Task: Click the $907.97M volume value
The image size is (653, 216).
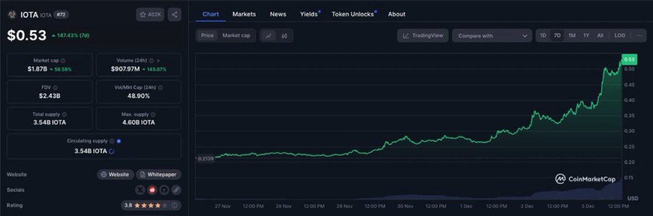Action: (x=125, y=69)
